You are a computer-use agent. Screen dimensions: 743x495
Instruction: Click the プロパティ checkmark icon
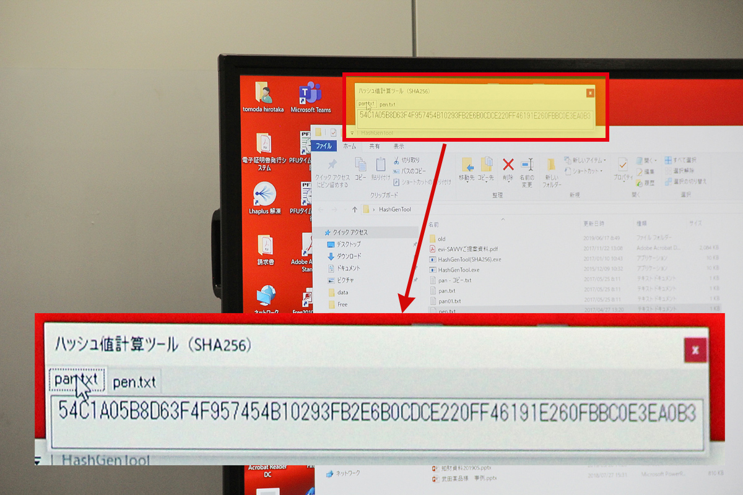click(622, 165)
